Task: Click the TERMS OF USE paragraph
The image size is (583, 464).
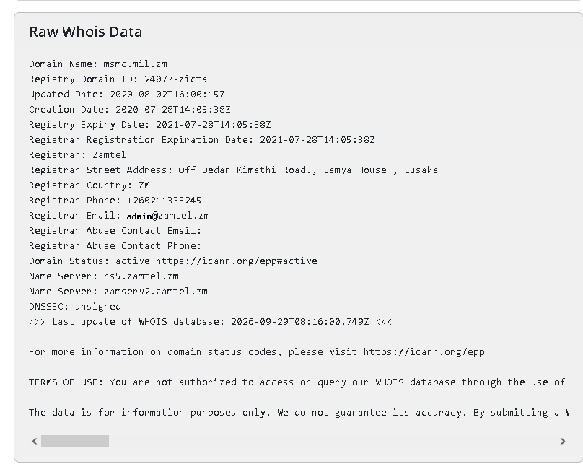Action: coord(297,382)
